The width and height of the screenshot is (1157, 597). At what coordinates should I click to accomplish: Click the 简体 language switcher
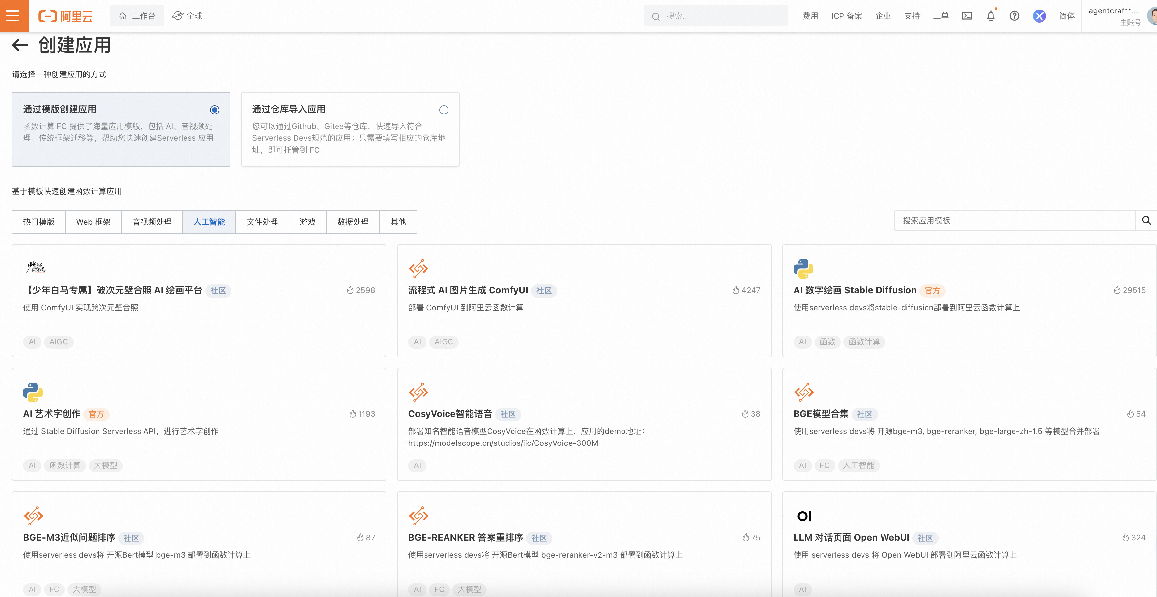pos(1067,16)
